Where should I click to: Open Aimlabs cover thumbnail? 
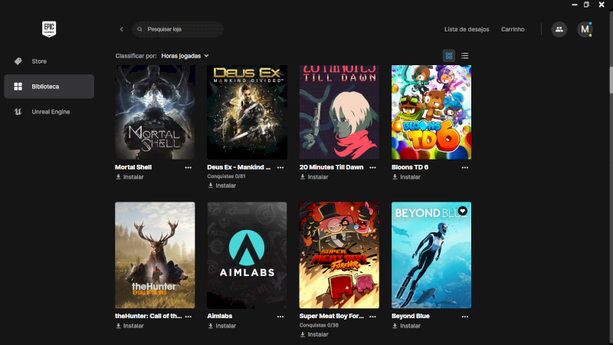click(x=247, y=255)
